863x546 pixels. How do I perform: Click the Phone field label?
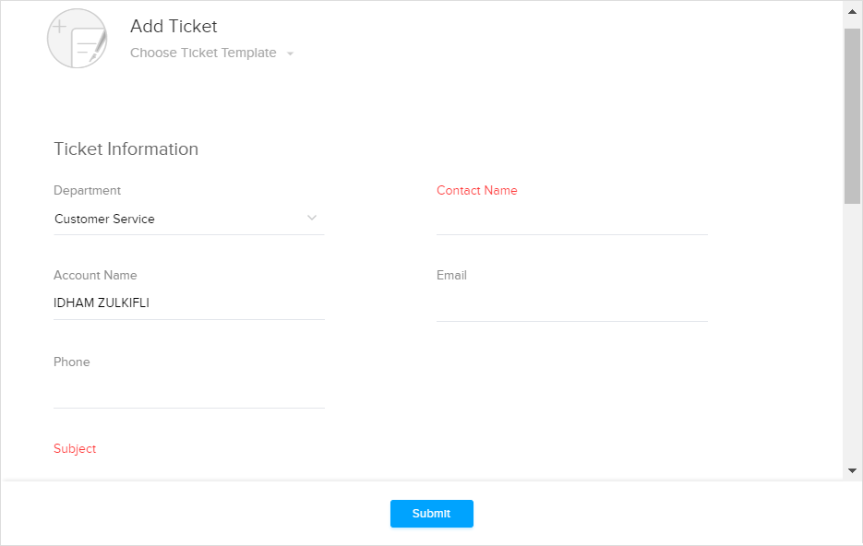(72, 362)
